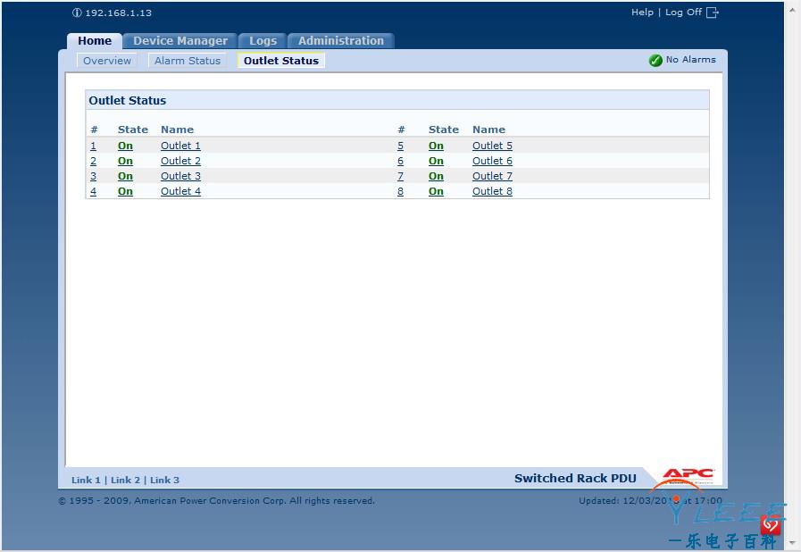Open outlet number 8 link
The width and height of the screenshot is (801, 552).
[x=400, y=191]
